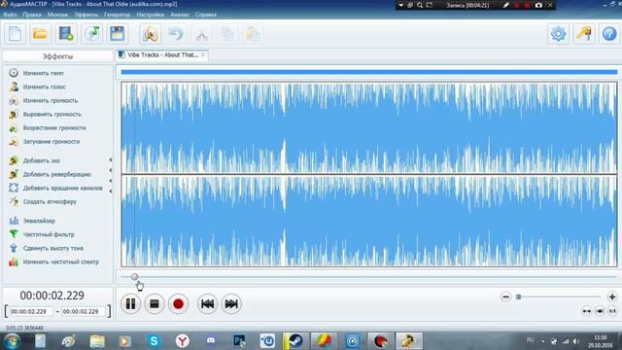Open the Анализ menu
The width and height of the screenshot is (622, 350).
click(x=180, y=15)
